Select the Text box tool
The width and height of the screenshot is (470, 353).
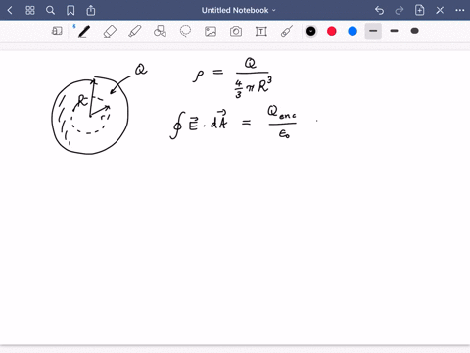click(261, 31)
